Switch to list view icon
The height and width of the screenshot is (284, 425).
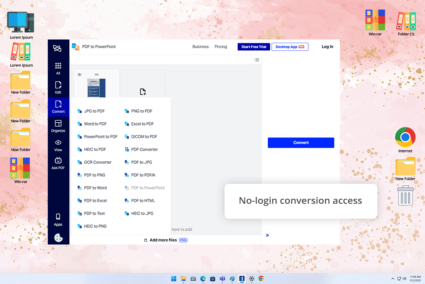pos(256,60)
